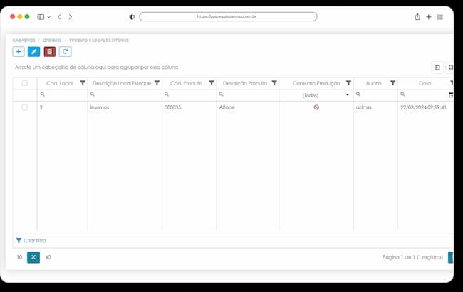Click the browser address bar
463x292 pixels.
click(228, 16)
